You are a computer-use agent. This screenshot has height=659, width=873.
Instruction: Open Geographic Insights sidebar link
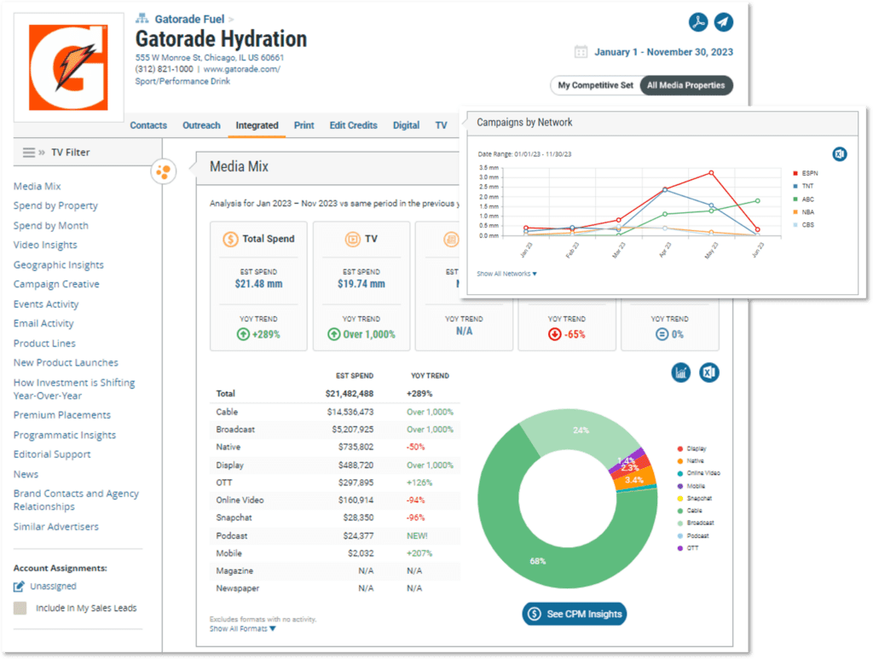click(x=59, y=265)
